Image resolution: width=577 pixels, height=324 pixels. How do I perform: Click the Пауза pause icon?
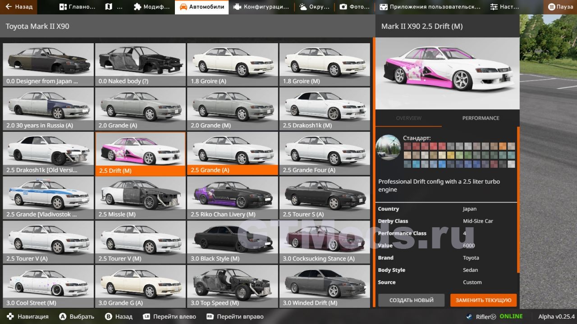[551, 7]
